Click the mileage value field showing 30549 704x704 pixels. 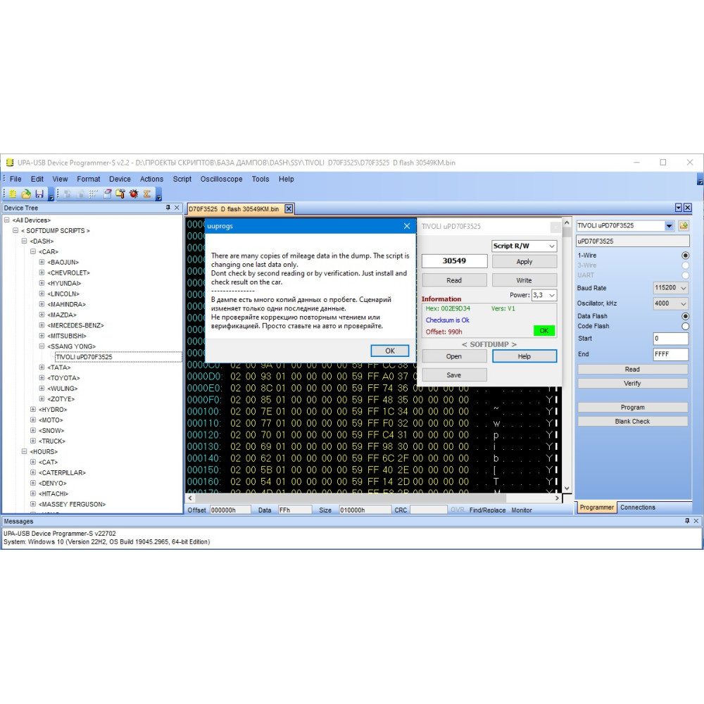[454, 261]
